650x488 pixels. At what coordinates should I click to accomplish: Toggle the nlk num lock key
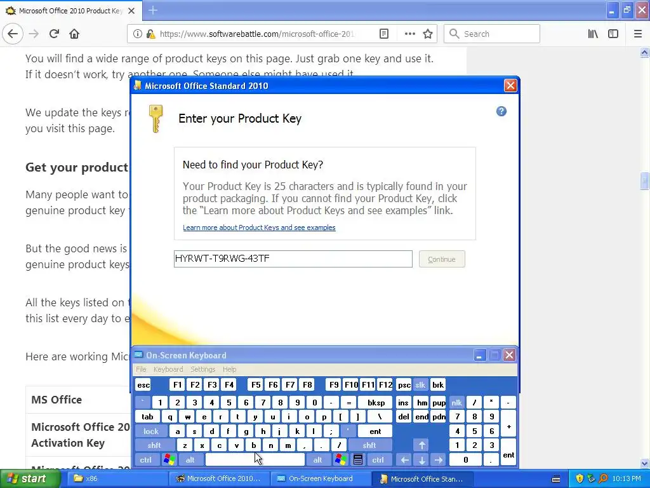click(456, 402)
